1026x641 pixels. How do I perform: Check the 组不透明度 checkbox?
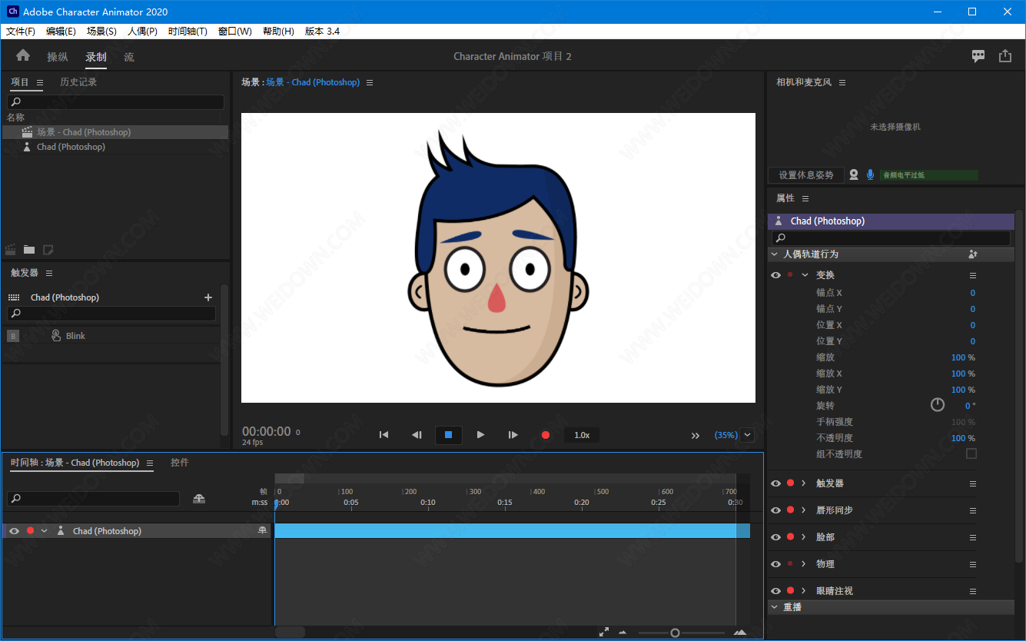971,453
